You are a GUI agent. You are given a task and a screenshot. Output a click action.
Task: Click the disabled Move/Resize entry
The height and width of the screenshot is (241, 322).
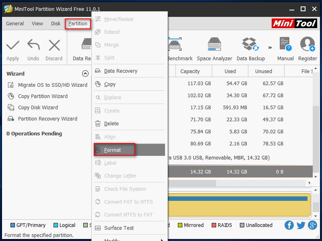tap(129, 19)
